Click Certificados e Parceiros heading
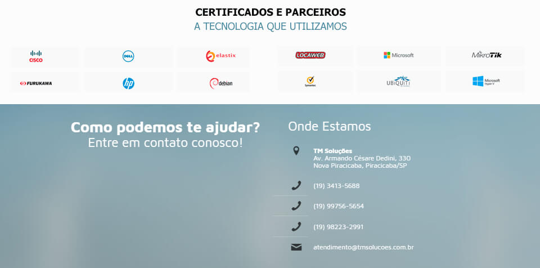This screenshot has height=268, width=540. click(x=271, y=12)
